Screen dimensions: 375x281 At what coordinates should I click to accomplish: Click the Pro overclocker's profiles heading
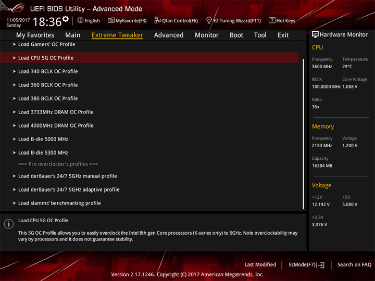pos(58,164)
